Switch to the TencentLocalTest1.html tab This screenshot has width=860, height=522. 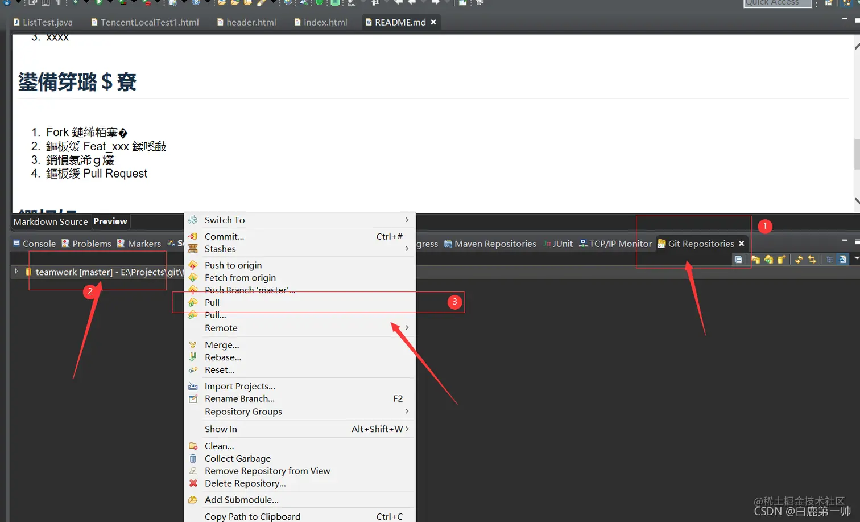145,22
